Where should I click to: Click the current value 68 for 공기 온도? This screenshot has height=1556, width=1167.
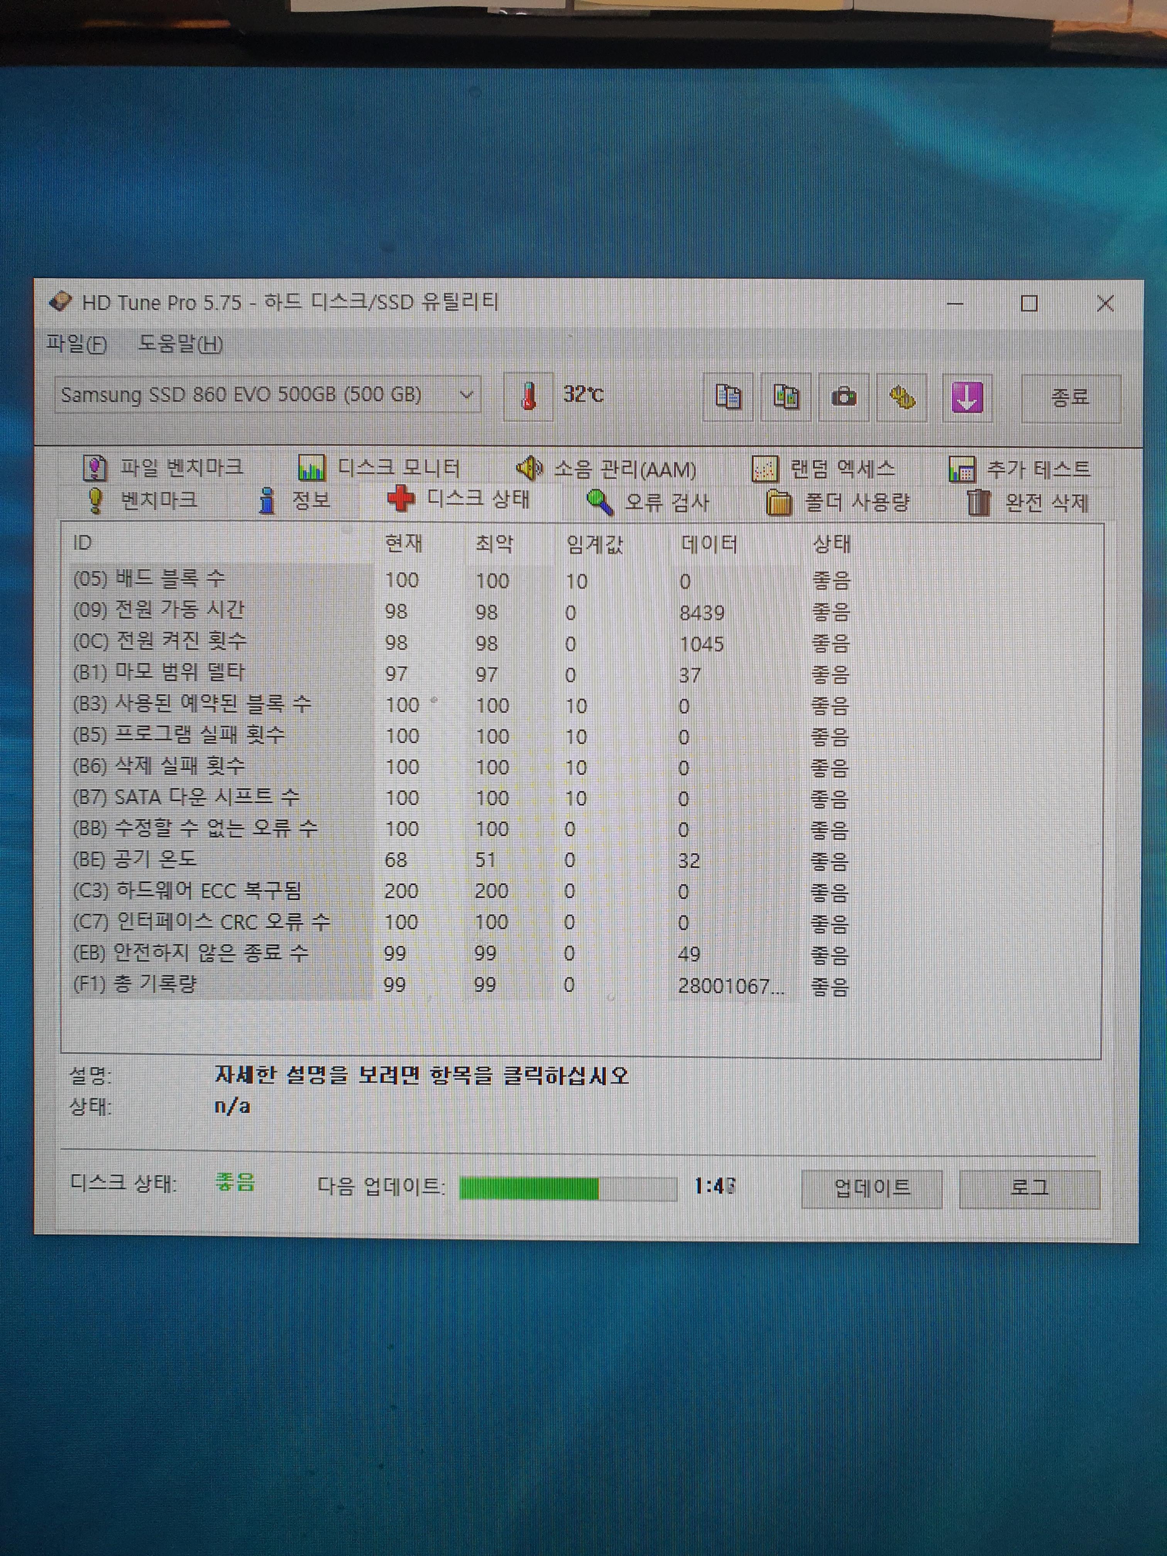[x=395, y=860]
